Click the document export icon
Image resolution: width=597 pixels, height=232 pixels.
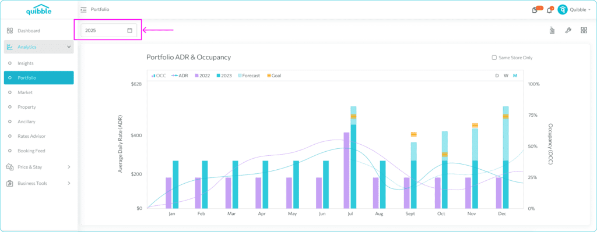tap(552, 30)
